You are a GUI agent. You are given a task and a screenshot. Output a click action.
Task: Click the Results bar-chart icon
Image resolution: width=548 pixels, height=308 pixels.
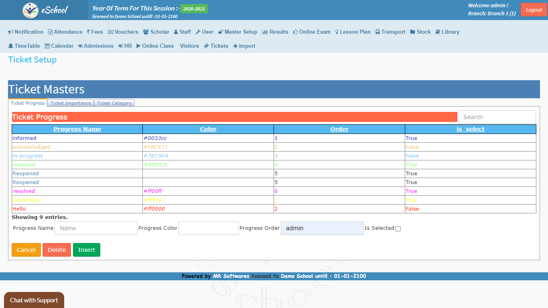tap(264, 32)
